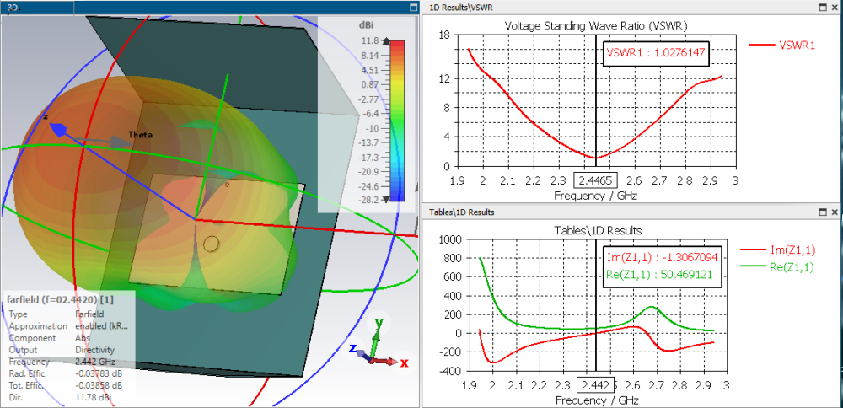Click the lower arrow of dBi color ramp
The image size is (843, 408).
[x=387, y=200]
